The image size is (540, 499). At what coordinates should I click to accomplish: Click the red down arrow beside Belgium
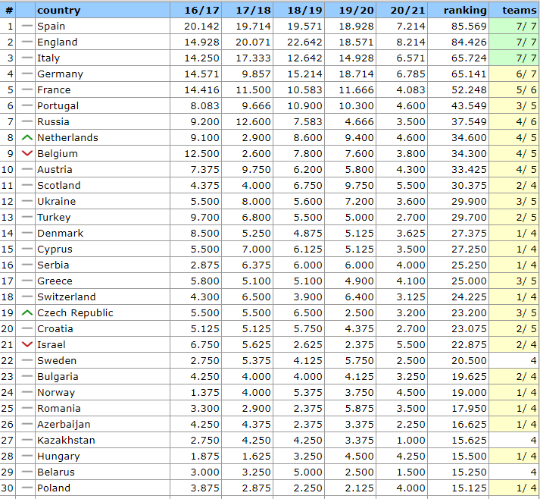click(x=27, y=154)
